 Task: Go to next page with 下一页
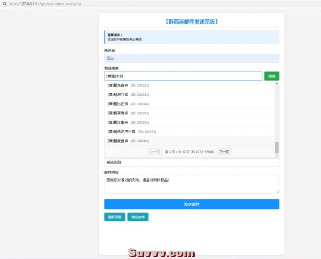224,152
